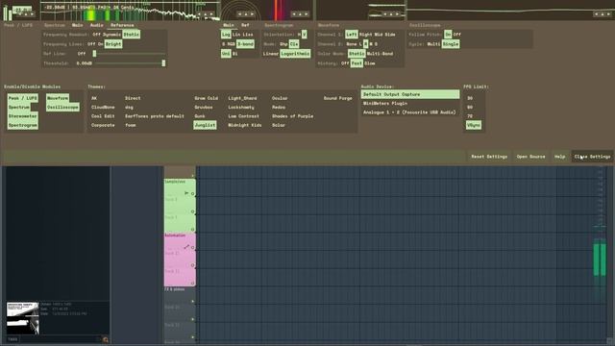Select Logarithmic spectrogram scale
The height and width of the screenshot is (346, 615).
295,54
